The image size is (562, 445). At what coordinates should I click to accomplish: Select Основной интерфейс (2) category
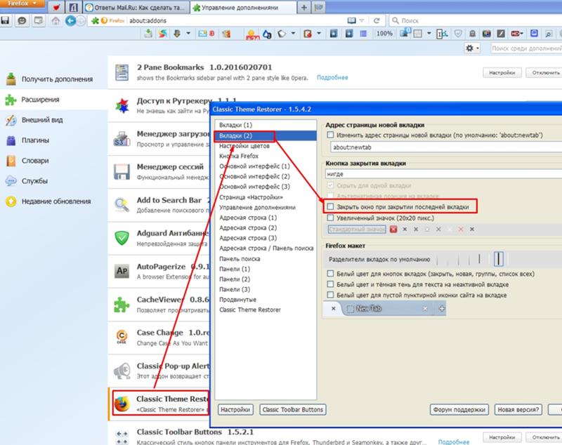266,176
